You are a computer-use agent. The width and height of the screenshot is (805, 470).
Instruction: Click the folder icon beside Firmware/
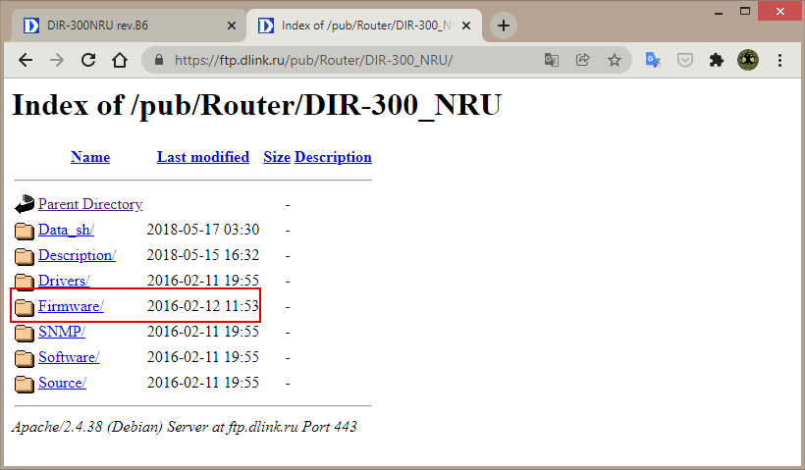pos(25,307)
